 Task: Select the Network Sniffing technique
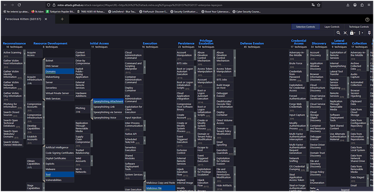297,160
